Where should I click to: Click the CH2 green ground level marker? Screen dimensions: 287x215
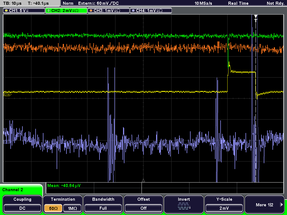coord(7,35)
